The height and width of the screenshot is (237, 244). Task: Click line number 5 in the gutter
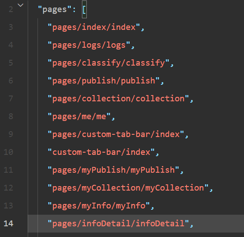(11, 63)
